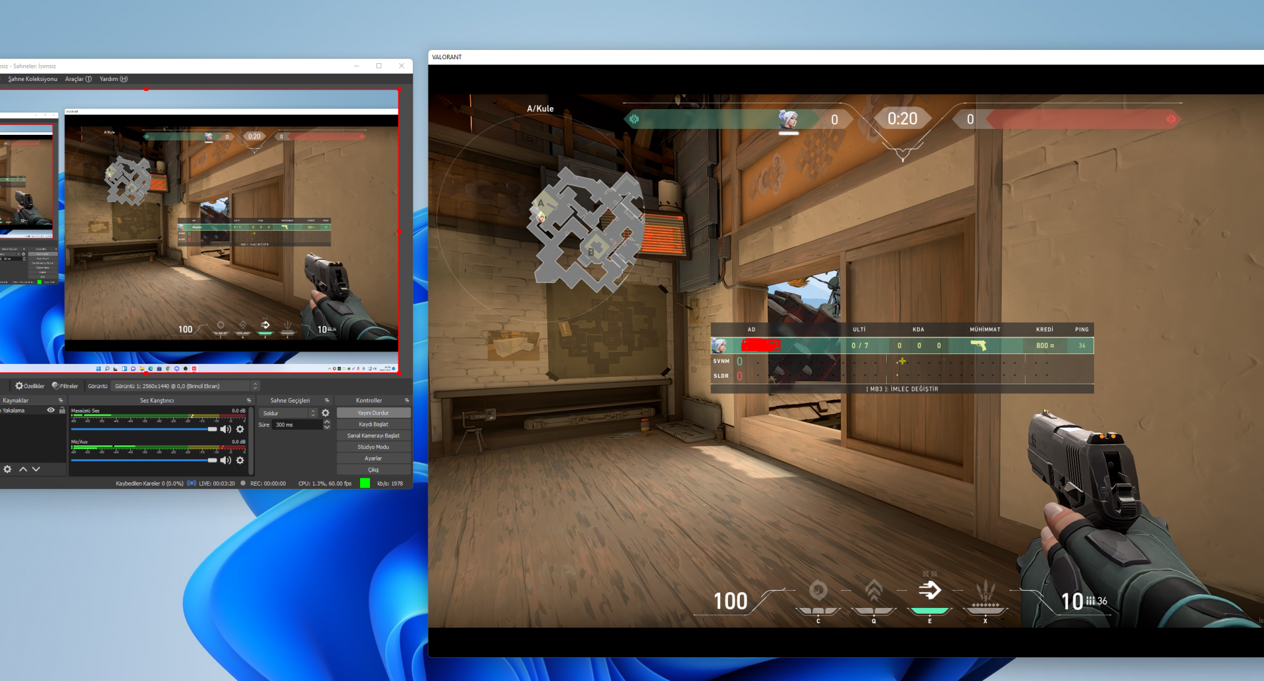Viewport: 1264px width, 681px height.
Task: Click the 100 health value in Valorant
Action: pos(731,601)
